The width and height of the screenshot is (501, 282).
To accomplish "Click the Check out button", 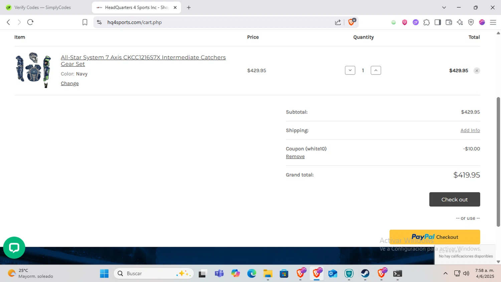I will click(455, 199).
